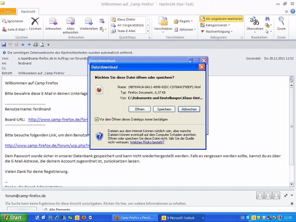Click the taskbar clock showing 12:55
Image resolution: width=296 pixels, height=222 pixels.
288,218
